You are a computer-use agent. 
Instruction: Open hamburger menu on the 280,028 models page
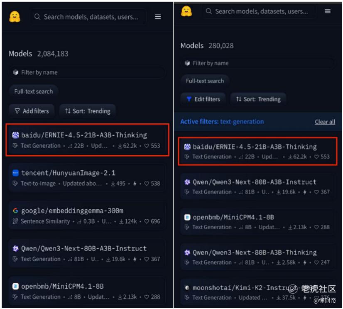coord(327,11)
